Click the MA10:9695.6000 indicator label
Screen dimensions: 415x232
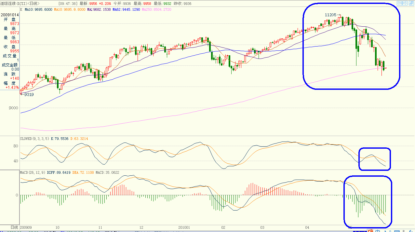coord(38,10)
